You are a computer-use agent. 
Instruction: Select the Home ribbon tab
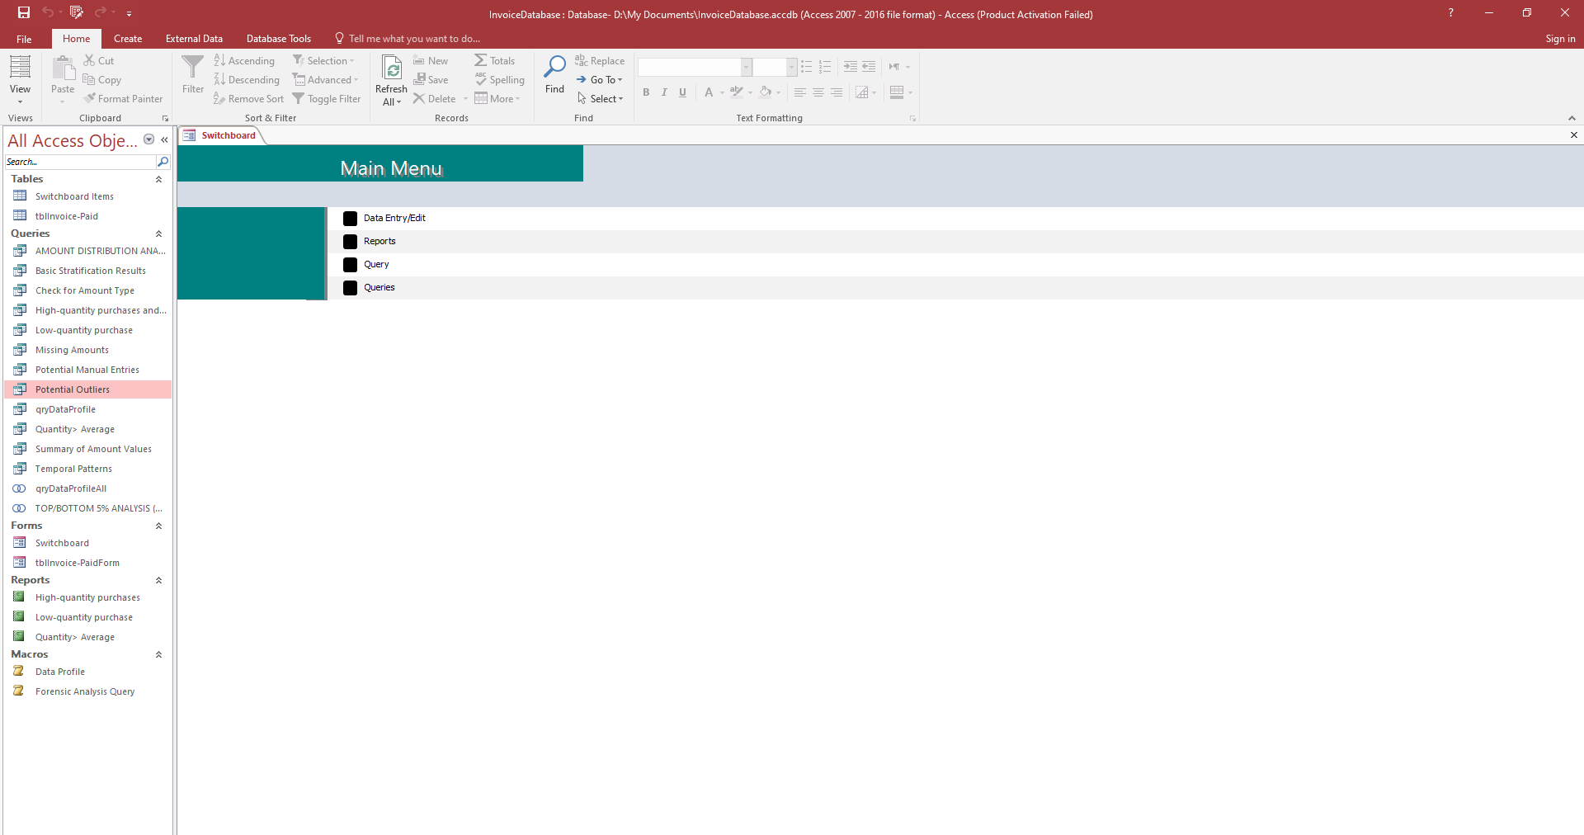pos(76,39)
